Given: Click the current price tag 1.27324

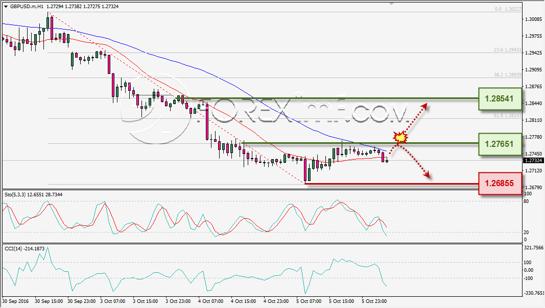Looking at the screenshot, I should point(534,161).
